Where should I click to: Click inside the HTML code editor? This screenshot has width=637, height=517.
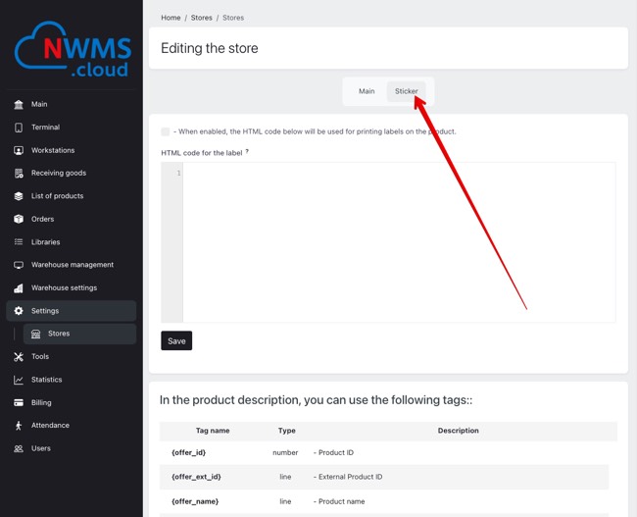398,242
